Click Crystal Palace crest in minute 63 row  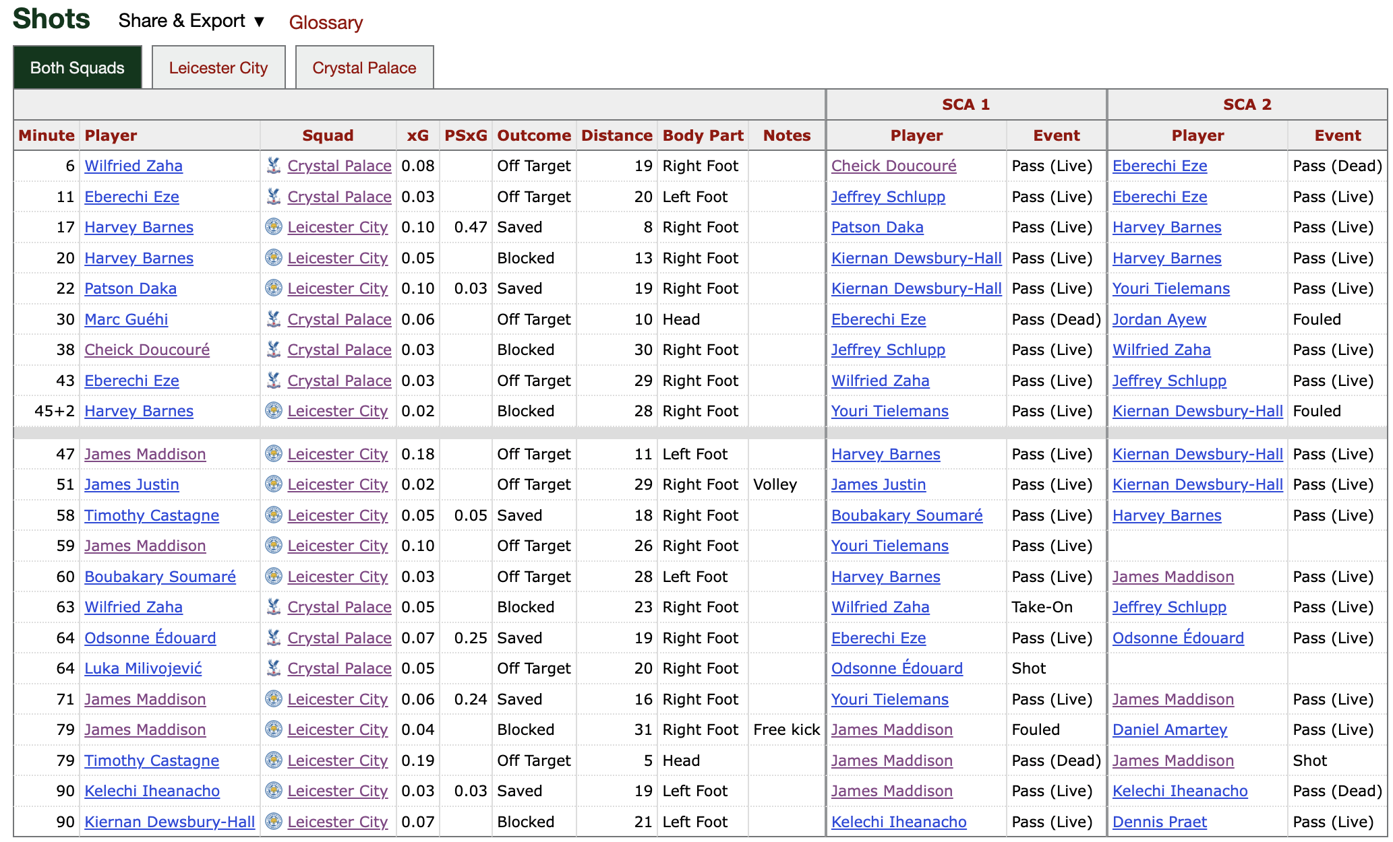pyautogui.click(x=274, y=607)
